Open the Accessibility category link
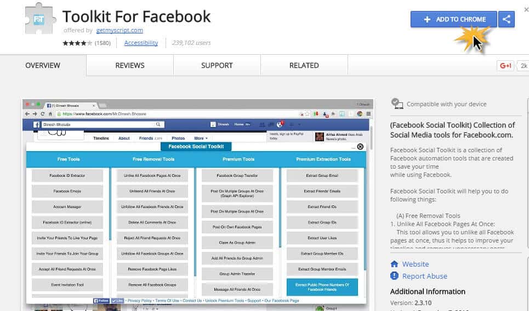Image resolution: width=529 pixels, height=311 pixels. coord(141,43)
